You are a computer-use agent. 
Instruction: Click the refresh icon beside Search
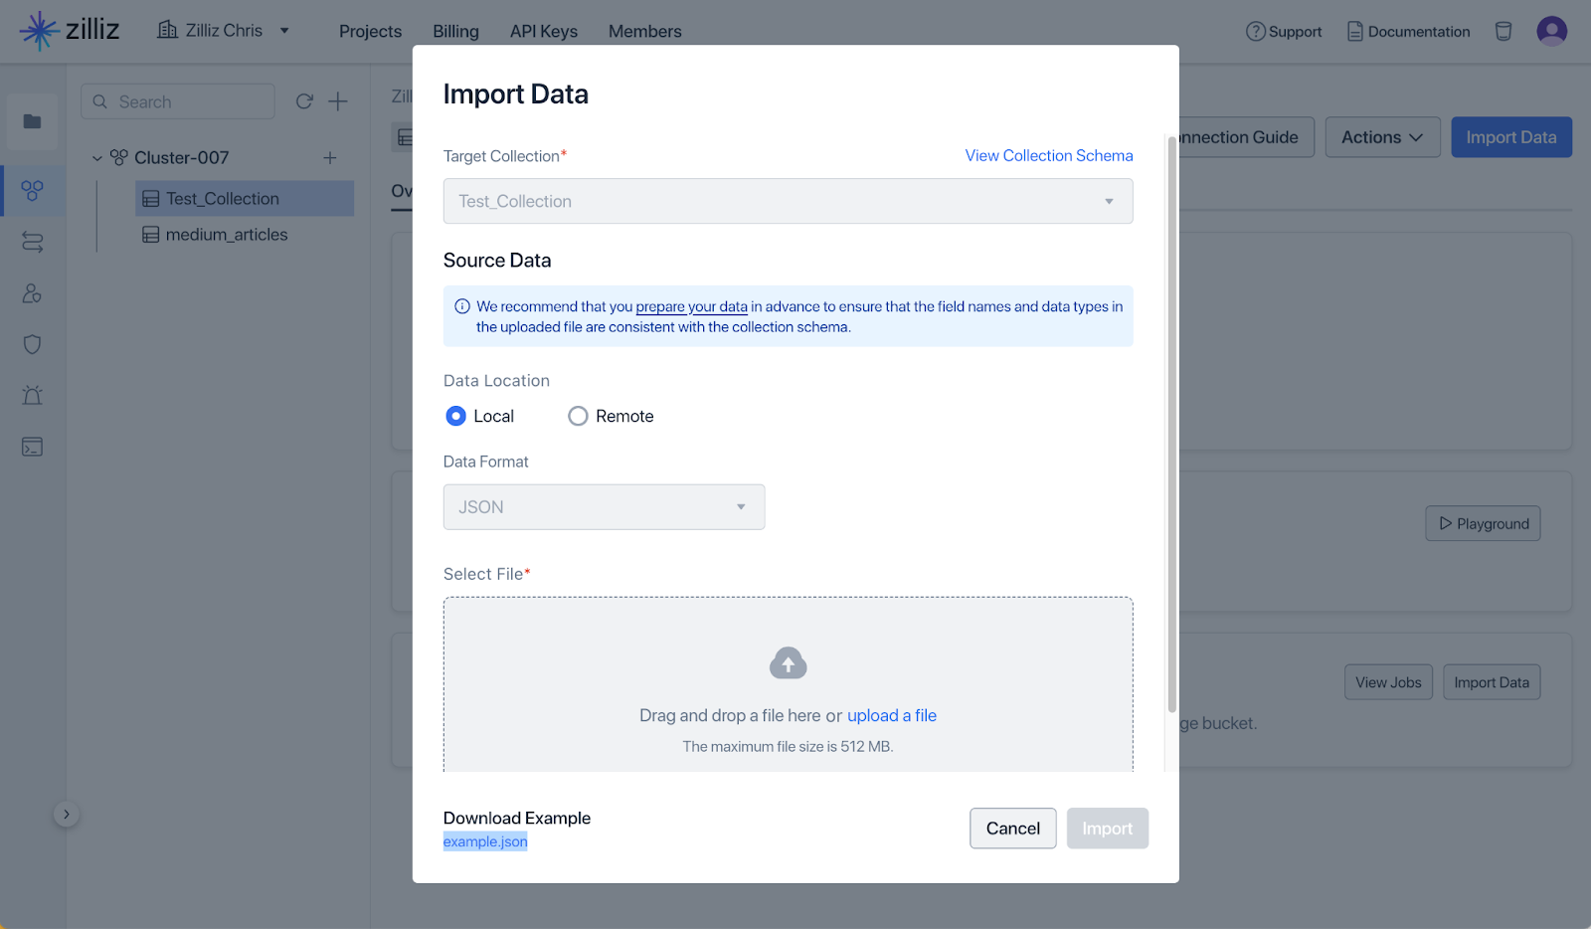tap(304, 101)
